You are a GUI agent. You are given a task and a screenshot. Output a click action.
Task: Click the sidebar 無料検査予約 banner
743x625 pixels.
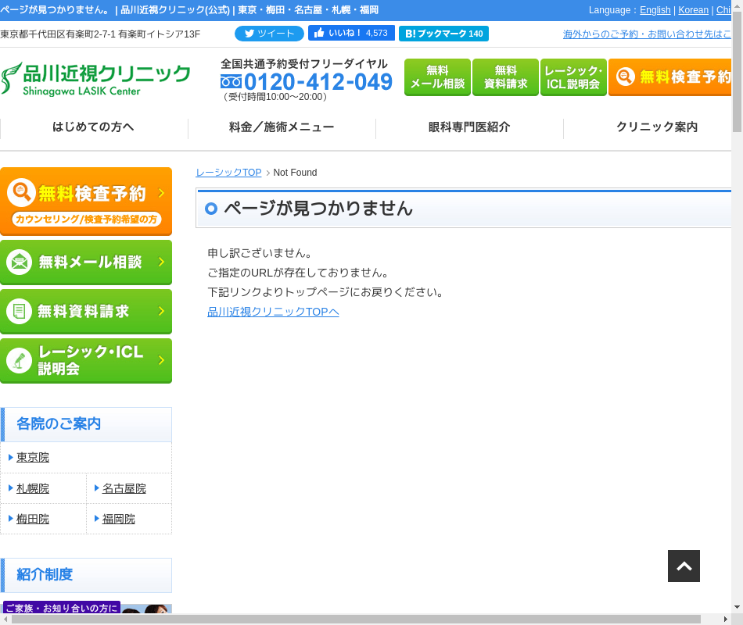click(x=86, y=202)
